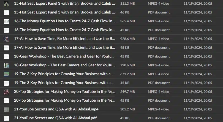Click MPEG-4 video type in the 311.3 MB row
Screen dimensions: 223x122
click(x=158, y=4)
